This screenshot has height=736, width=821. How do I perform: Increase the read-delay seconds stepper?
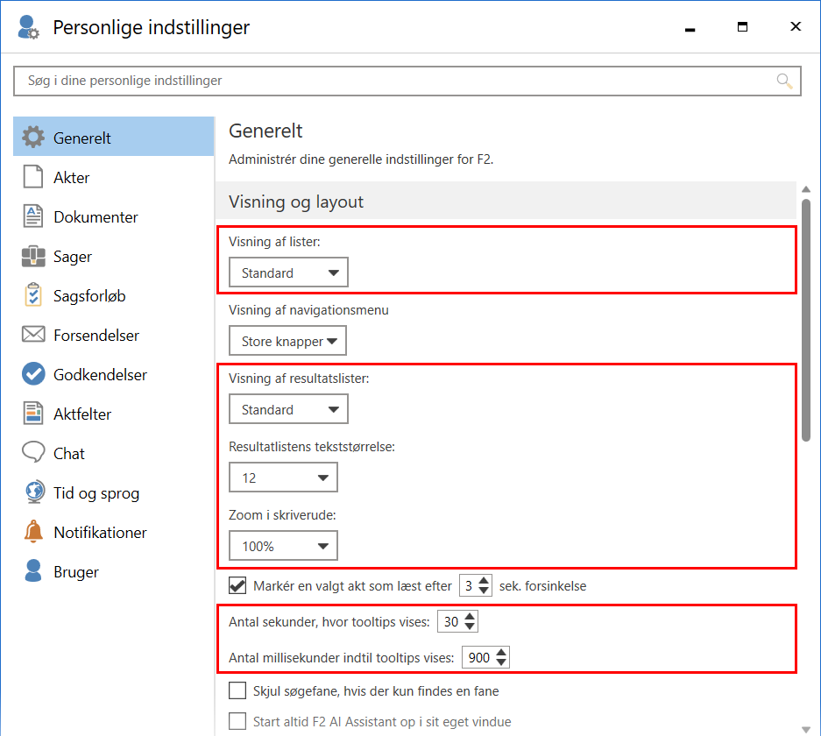coord(484,581)
